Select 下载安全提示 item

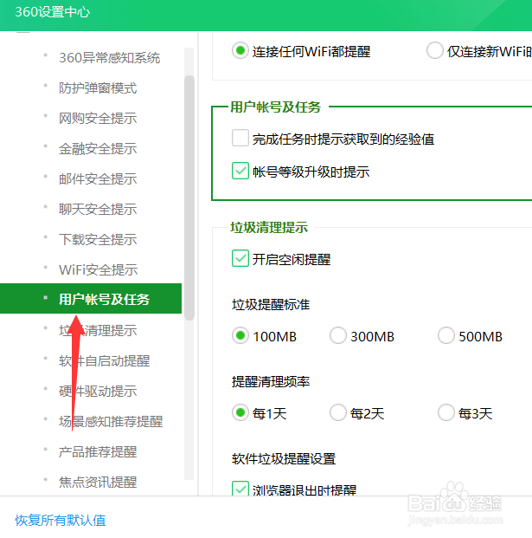[98, 239]
